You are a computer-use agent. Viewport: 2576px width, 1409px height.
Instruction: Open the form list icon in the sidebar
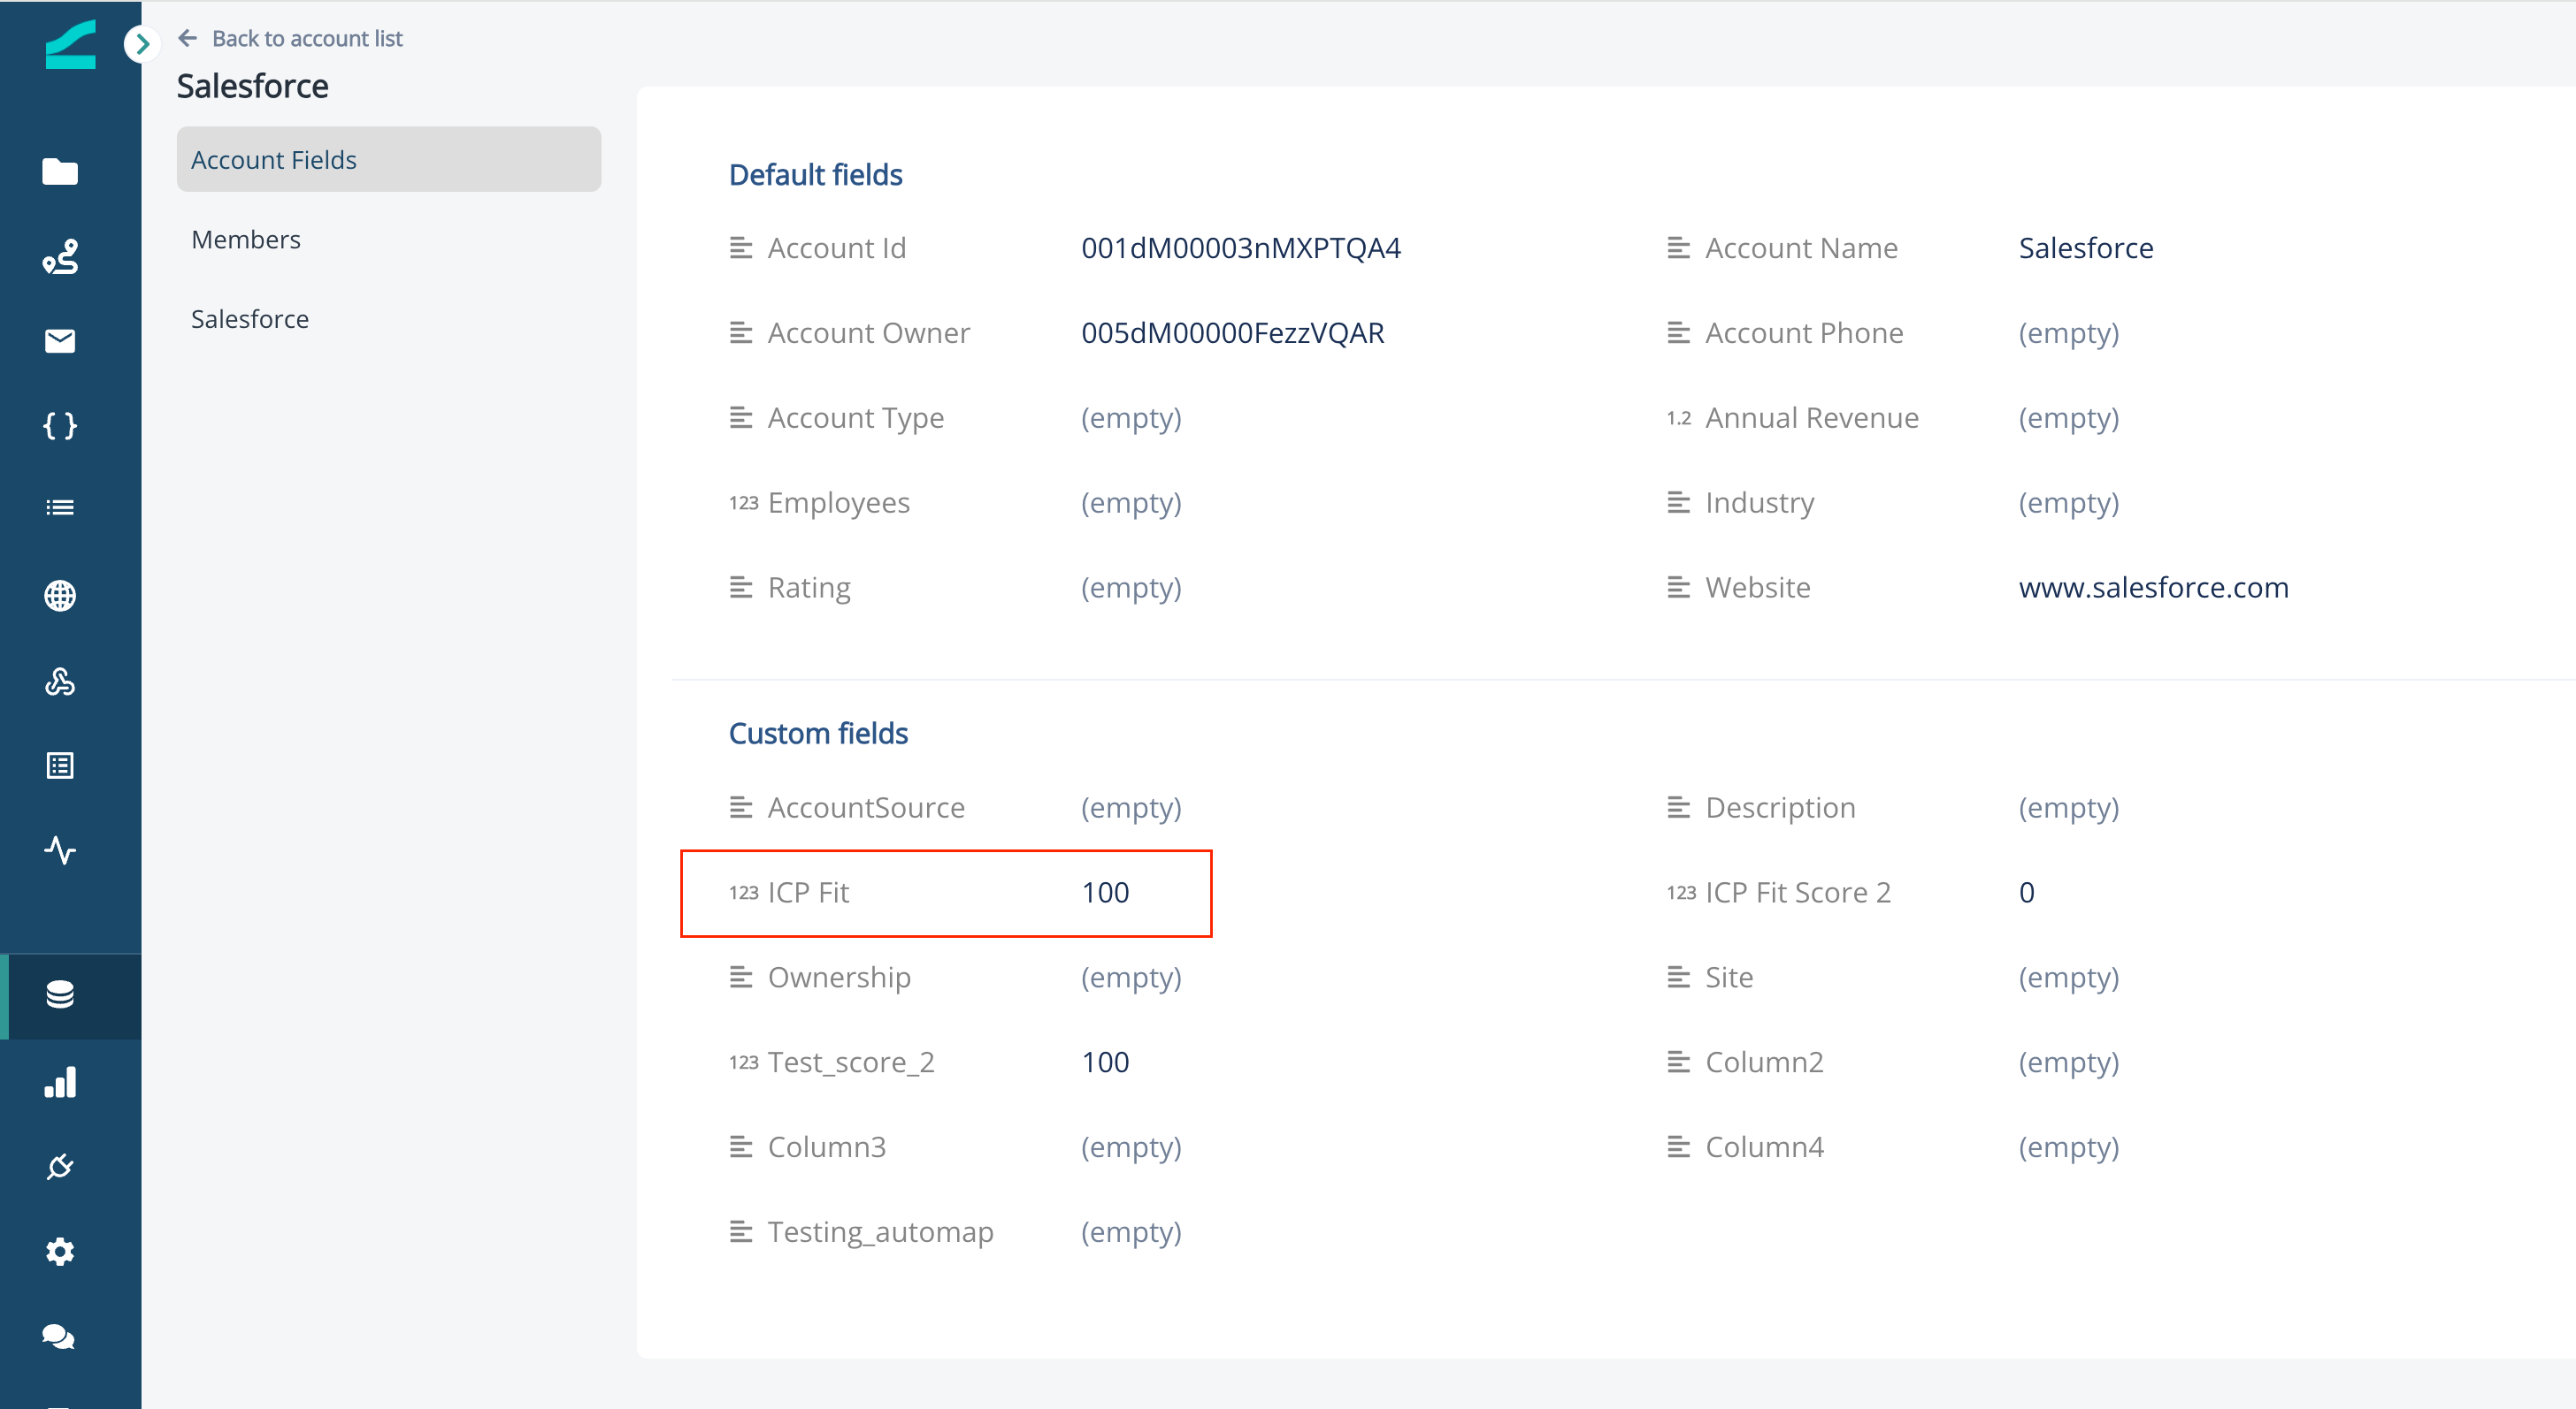coord(60,765)
